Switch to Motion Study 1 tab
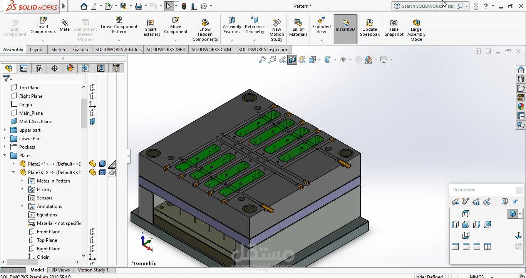This screenshot has height=278, width=526. pyautogui.click(x=93, y=270)
